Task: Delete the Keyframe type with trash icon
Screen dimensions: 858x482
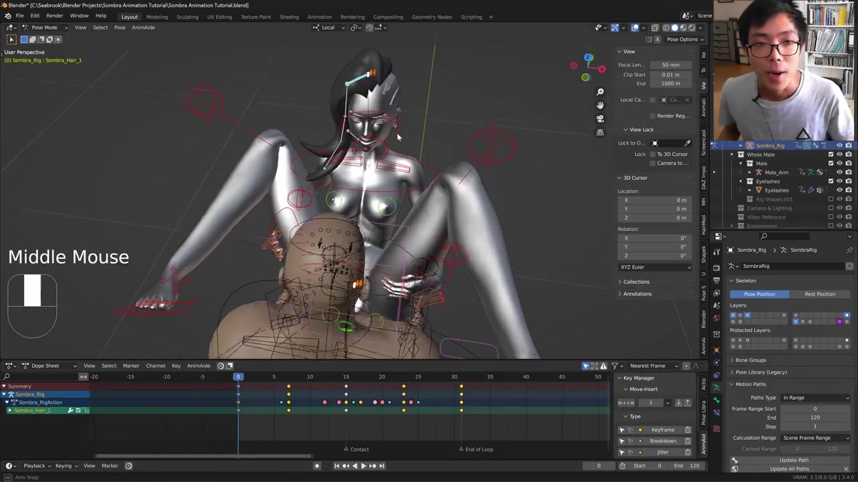Action: [687, 430]
